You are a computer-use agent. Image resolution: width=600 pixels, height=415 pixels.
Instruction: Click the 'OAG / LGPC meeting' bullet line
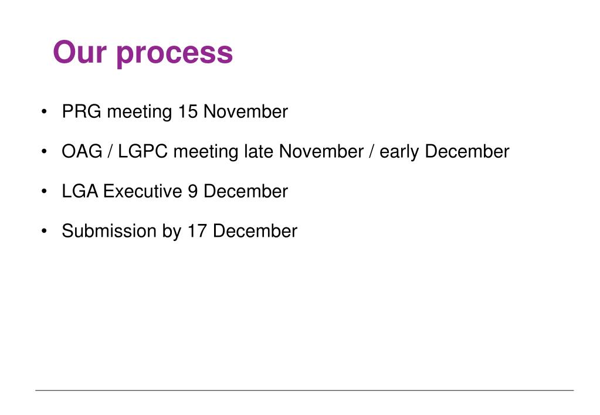click(286, 152)
